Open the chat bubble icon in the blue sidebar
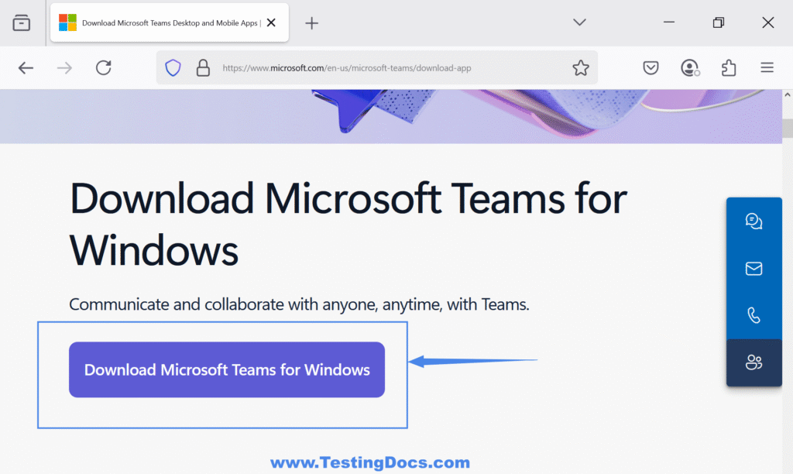 click(754, 222)
